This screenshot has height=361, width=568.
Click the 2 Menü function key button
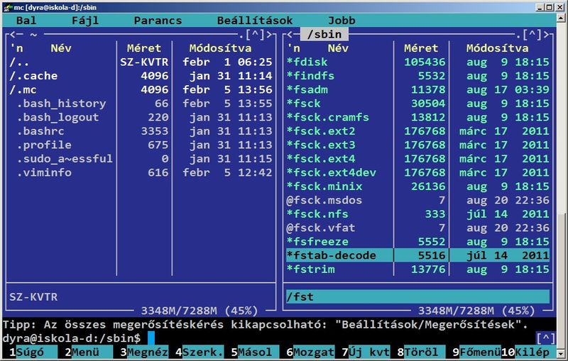click(86, 352)
